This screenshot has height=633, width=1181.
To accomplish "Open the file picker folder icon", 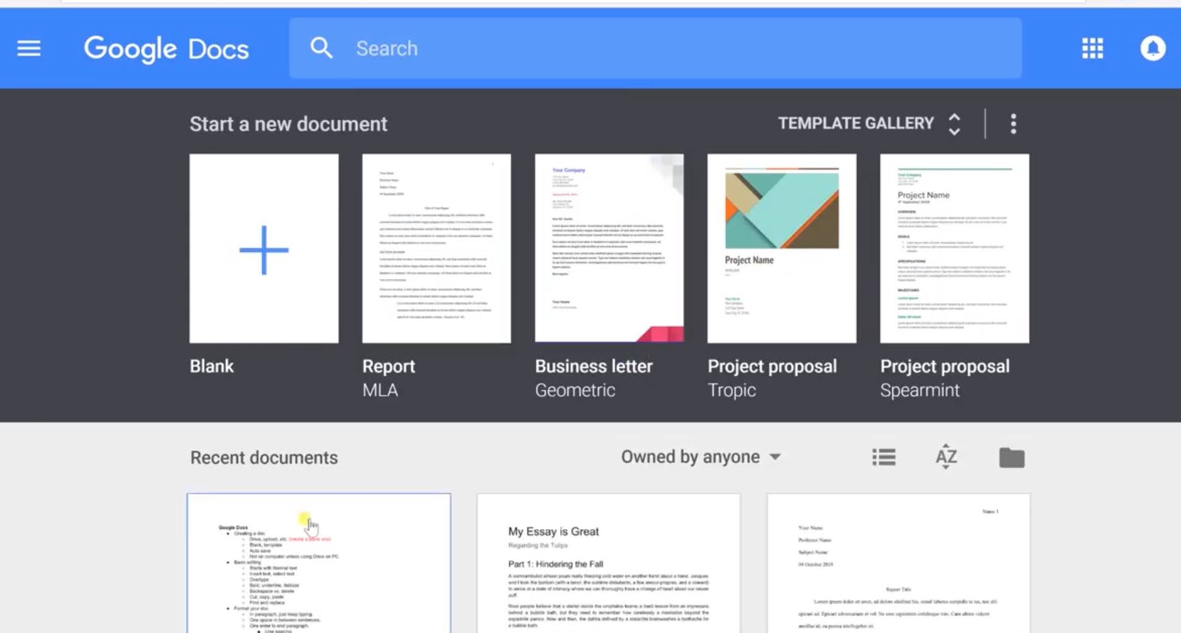I will 1012,457.
